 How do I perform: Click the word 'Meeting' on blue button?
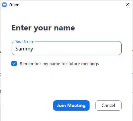(x=77, y=105)
